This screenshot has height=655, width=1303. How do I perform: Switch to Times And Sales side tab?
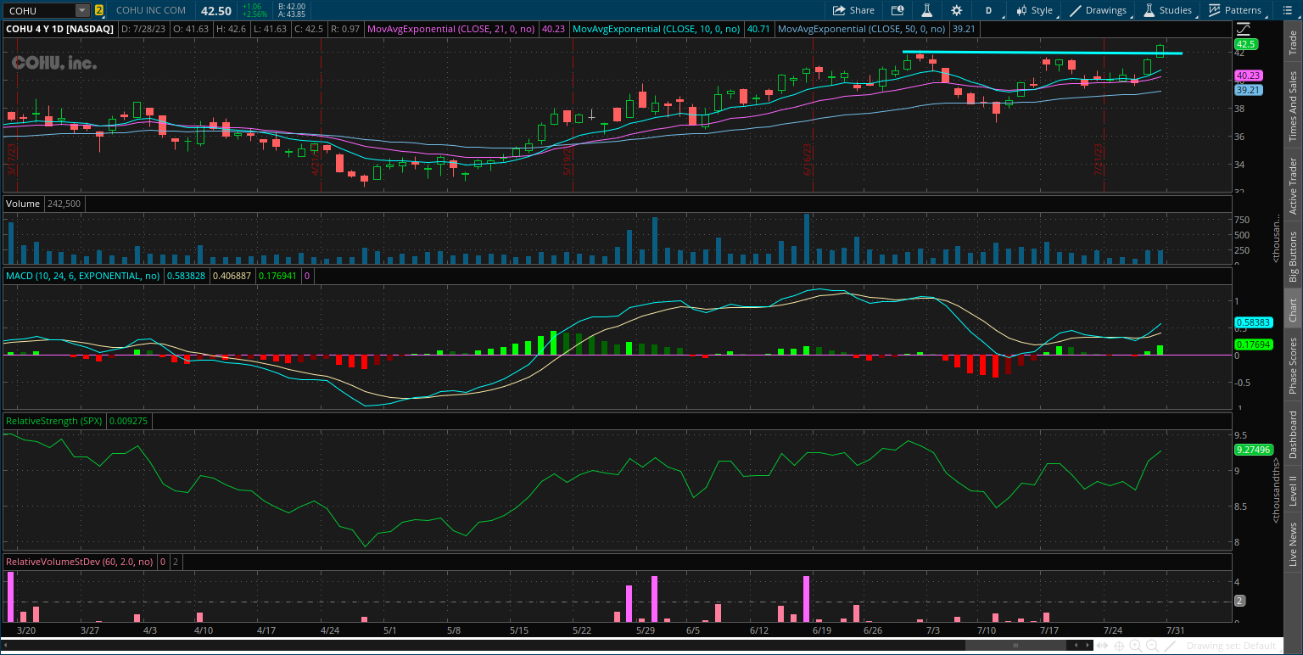pos(1293,106)
